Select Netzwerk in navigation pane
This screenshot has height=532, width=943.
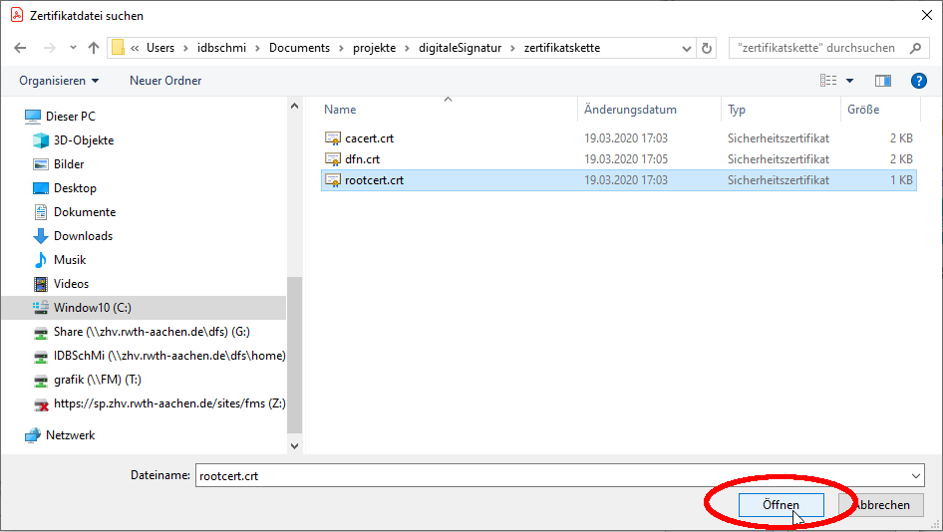point(71,435)
